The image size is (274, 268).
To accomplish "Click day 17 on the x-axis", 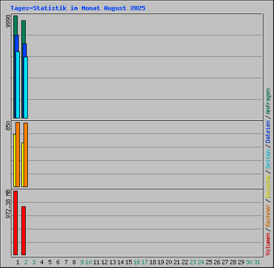I will point(144,262).
